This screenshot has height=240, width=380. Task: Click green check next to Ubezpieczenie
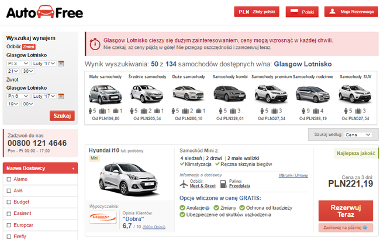182,214
